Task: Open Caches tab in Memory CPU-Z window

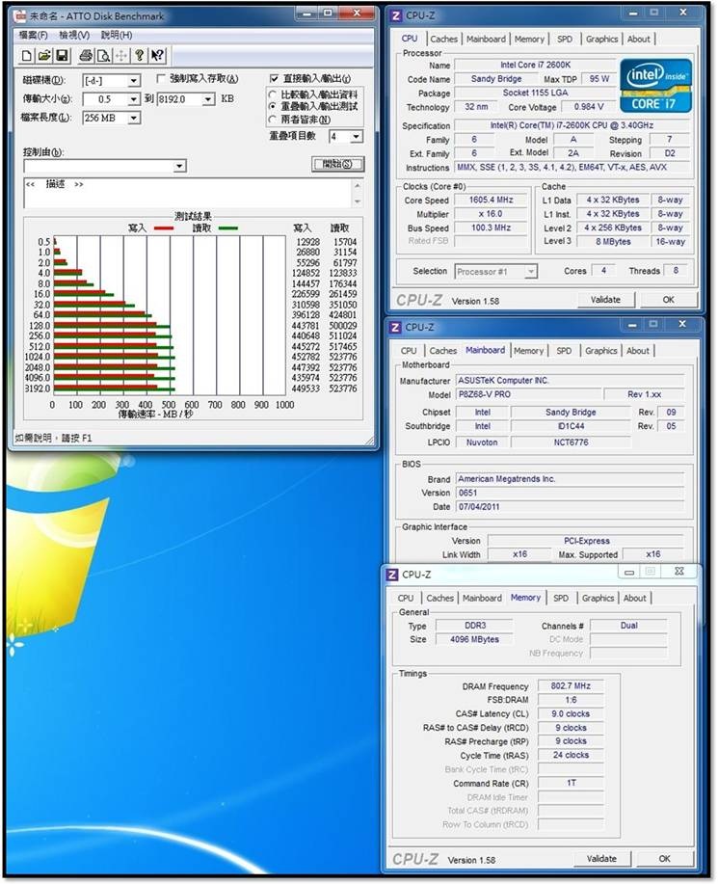Action: [439, 598]
